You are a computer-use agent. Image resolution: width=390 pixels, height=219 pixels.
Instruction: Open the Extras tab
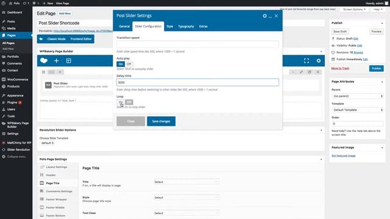point(203,26)
